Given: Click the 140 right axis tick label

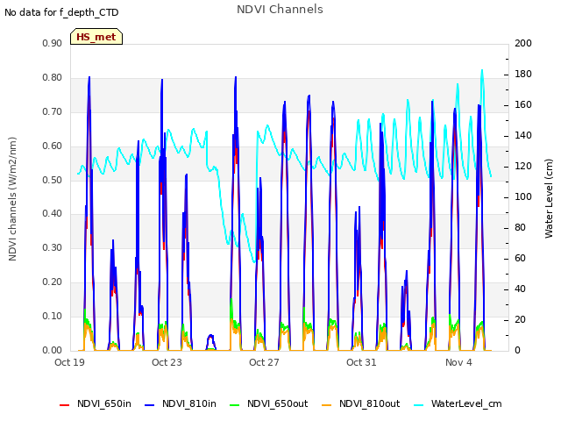Looking at the screenshot, I should [523, 136].
